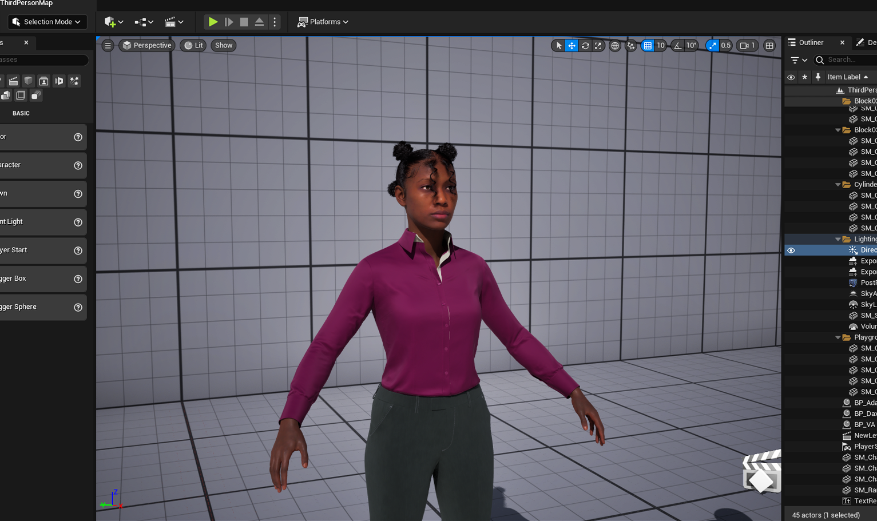
Task: Toggle rotation snapping at 10 degrees
Action: 678,46
